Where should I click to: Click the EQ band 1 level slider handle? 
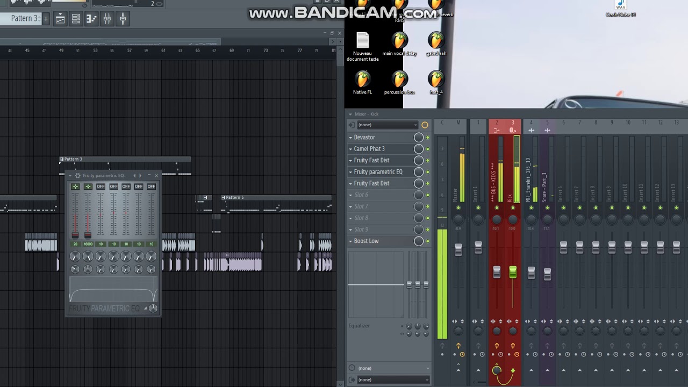tap(75, 234)
